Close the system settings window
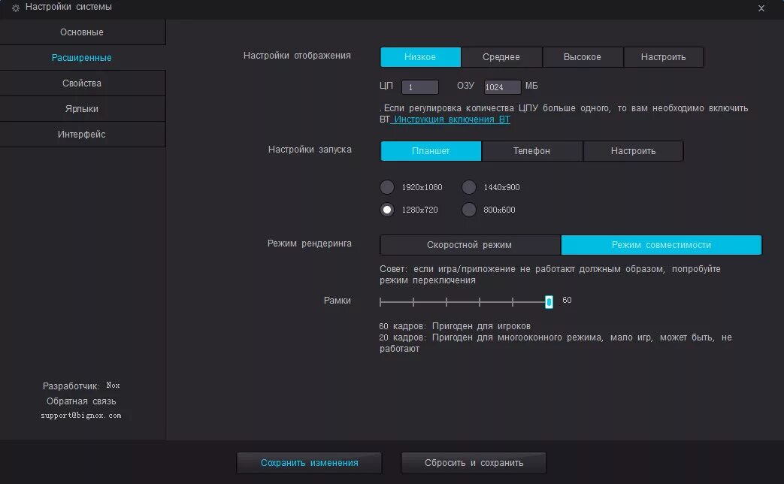This screenshot has width=784, height=484. click(761, 8)
